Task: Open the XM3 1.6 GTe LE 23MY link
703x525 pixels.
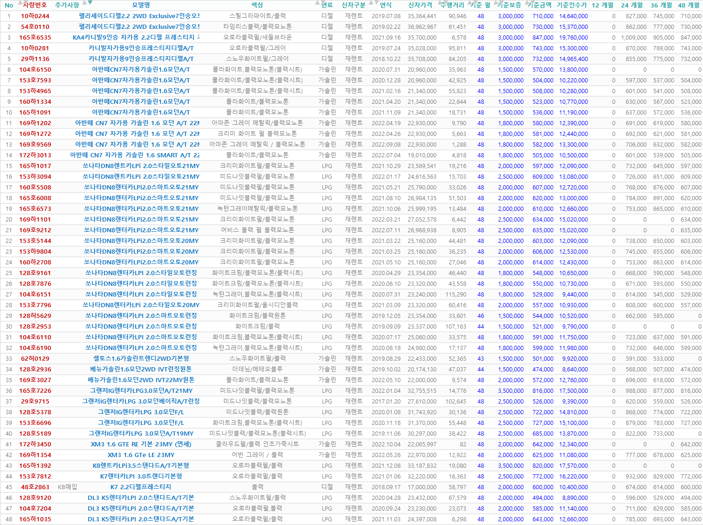Action: (141, 455)
